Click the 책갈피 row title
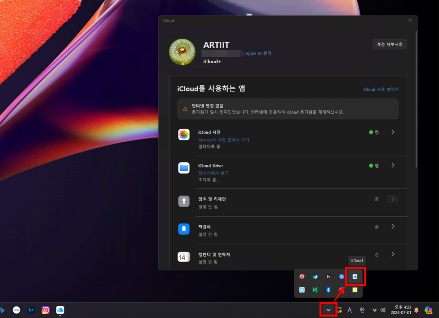 [x=204, y=227]
